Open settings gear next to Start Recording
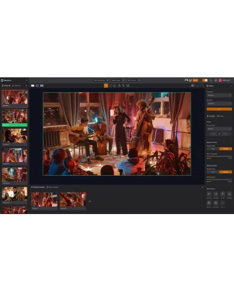 [x=108, y=80]
